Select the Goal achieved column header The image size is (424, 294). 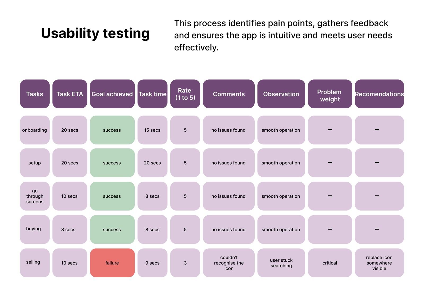pyautogui.click(x=112, y=94)
